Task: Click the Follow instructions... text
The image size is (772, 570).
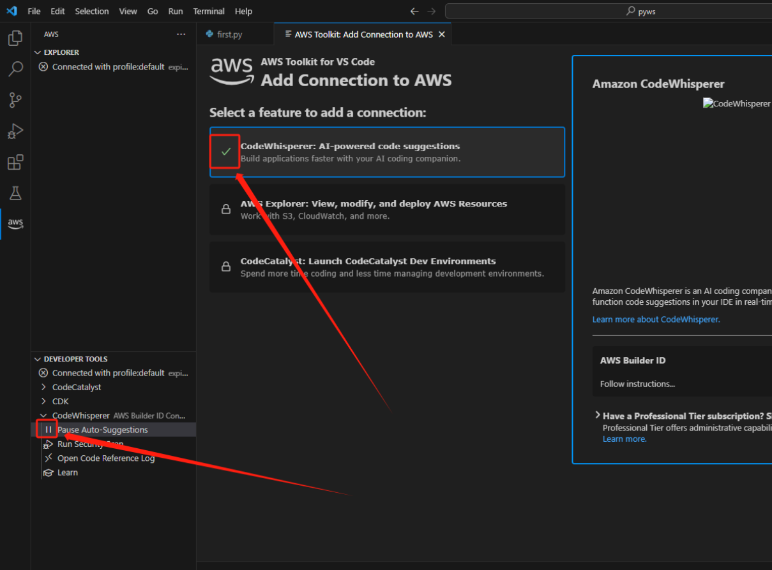Action: pos(637,384)
